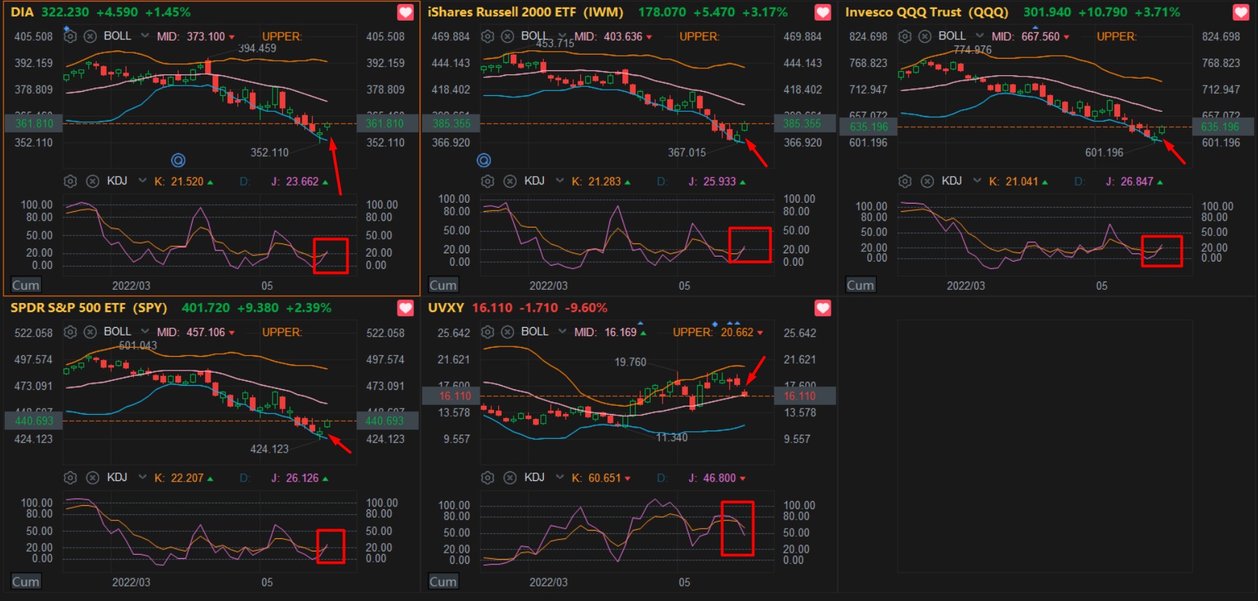Click IWM KDJ K value 21.283
This screenshot has width=1258, height=601.
point(605,181)
